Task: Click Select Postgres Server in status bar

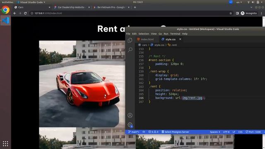Action: pyautogui.click(x=175, y=132)
